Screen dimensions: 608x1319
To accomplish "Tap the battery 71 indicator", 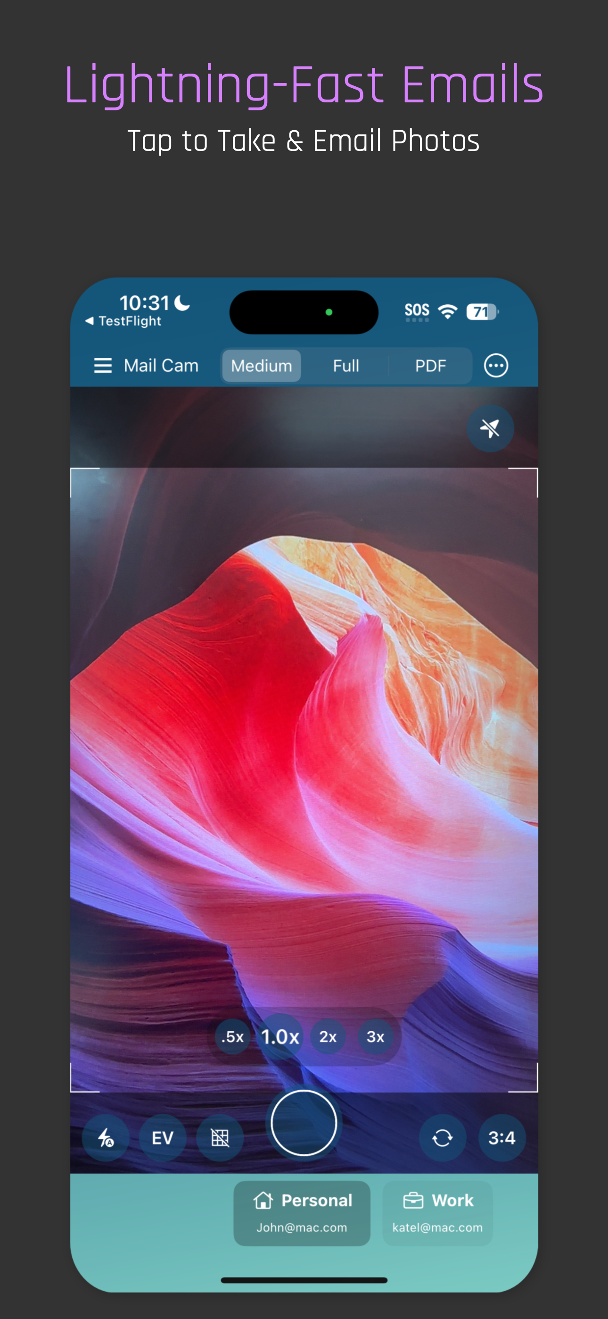I will (482, 311).
